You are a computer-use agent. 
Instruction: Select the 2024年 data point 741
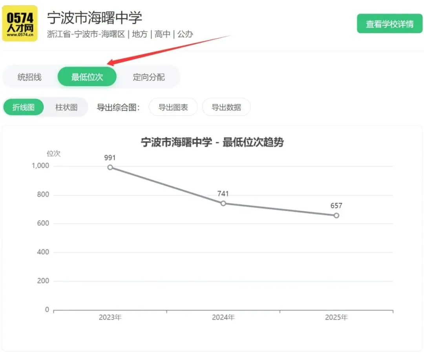[x=223, y=203]
